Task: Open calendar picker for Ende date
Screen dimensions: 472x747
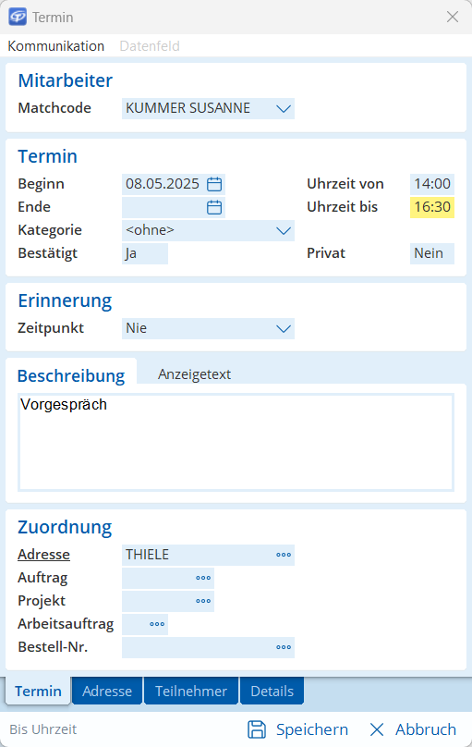Action: (214, 207)
